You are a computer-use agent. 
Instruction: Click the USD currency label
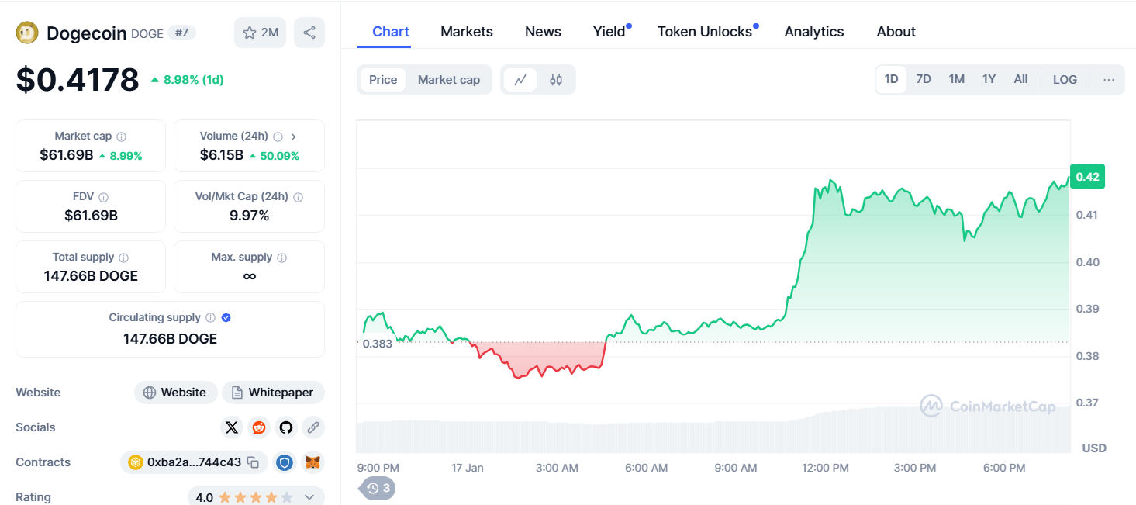(x=1094, y=448)
